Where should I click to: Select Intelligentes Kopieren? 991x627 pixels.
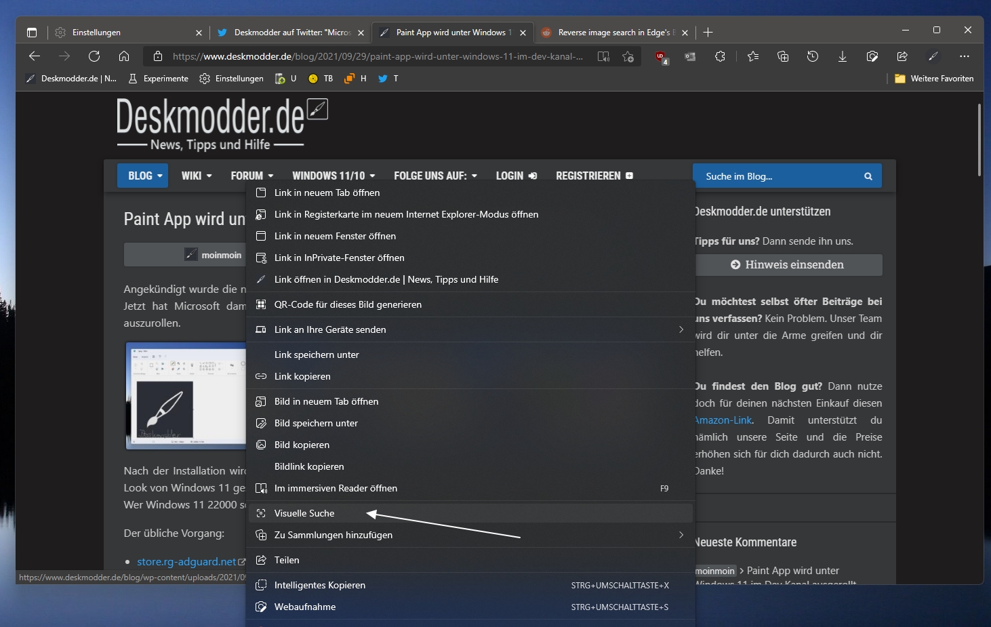pos(470,585)
